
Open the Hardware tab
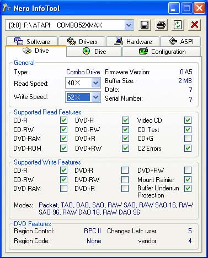point(133,41)
